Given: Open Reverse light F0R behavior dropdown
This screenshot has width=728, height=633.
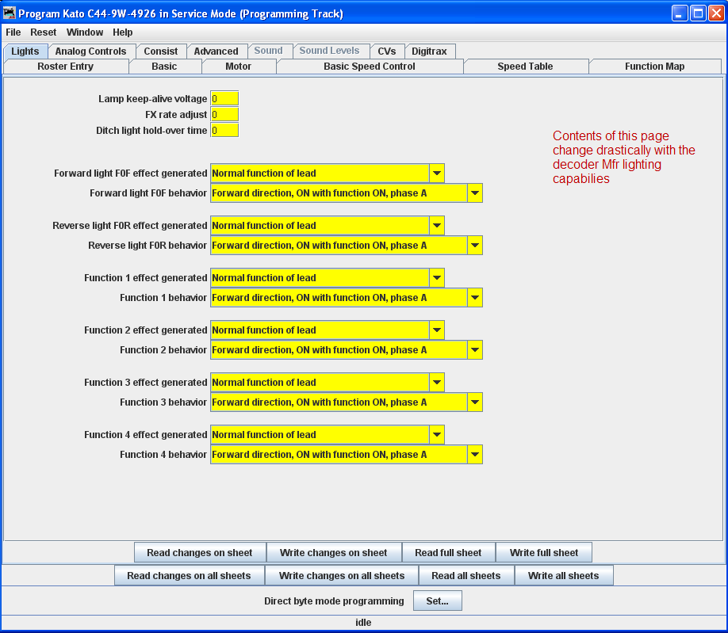Looking at the screenshot, I should 474,246.
